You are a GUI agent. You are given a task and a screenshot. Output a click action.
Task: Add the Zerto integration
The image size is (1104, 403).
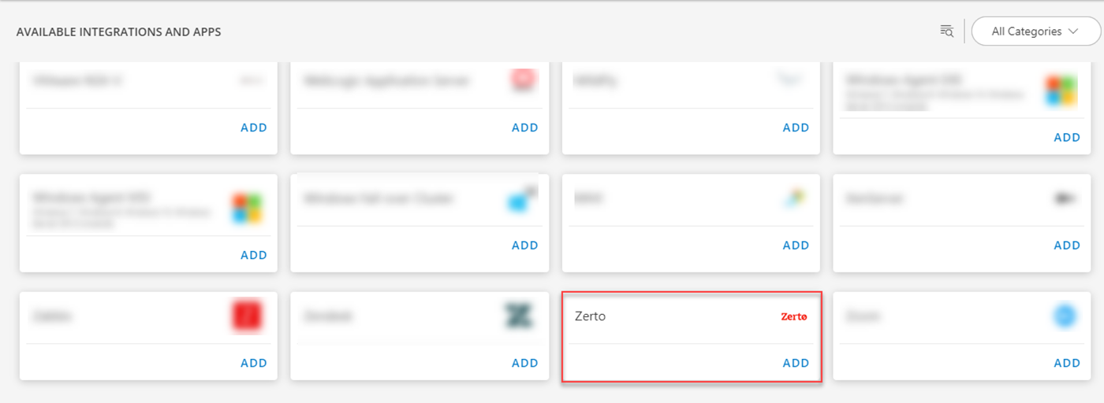(x=796, y=363)
